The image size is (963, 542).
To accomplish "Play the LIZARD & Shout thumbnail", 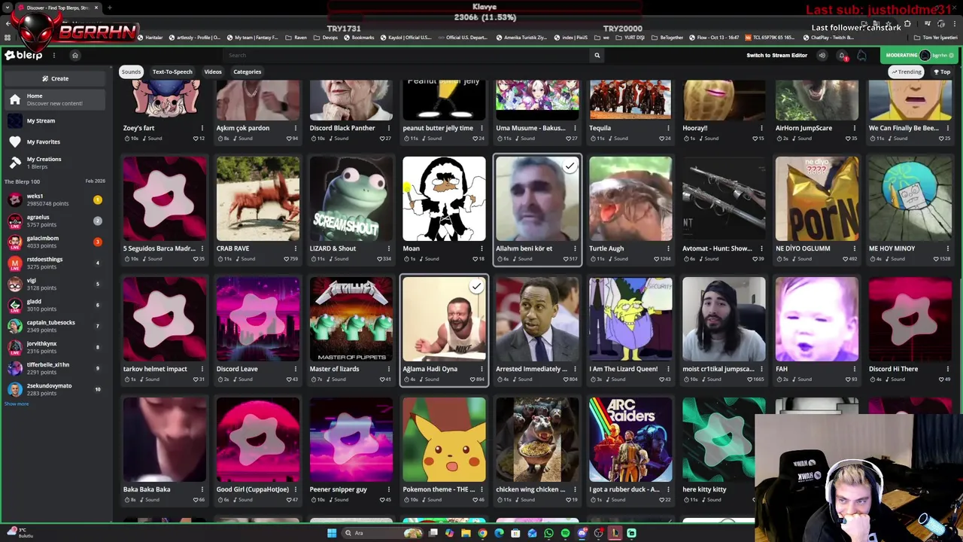I will click(x=351, y=199).
